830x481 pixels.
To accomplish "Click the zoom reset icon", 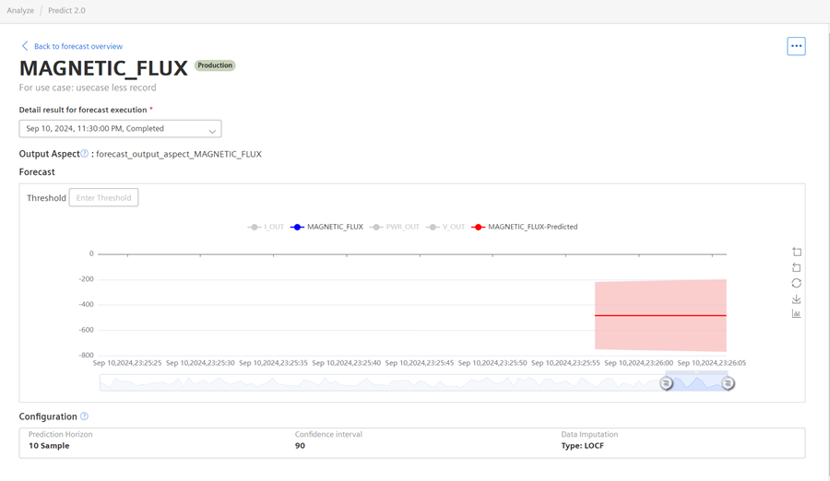I will tap(797, 267).
